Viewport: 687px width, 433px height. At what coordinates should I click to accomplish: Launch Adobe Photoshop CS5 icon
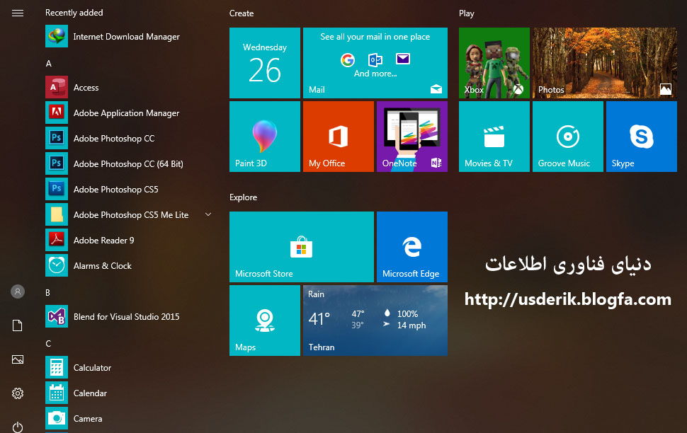(x=57, y=189)
